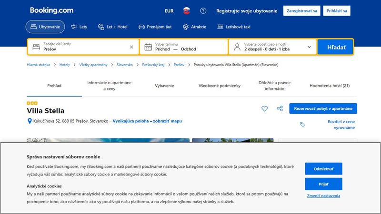Click Rezervovať pobyt v apartmáne button
This screenshot has height=214, width=381.
coord(323,108)
